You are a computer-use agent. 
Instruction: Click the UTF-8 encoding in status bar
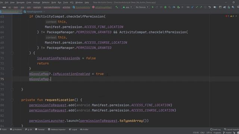(x=209, y=133)
